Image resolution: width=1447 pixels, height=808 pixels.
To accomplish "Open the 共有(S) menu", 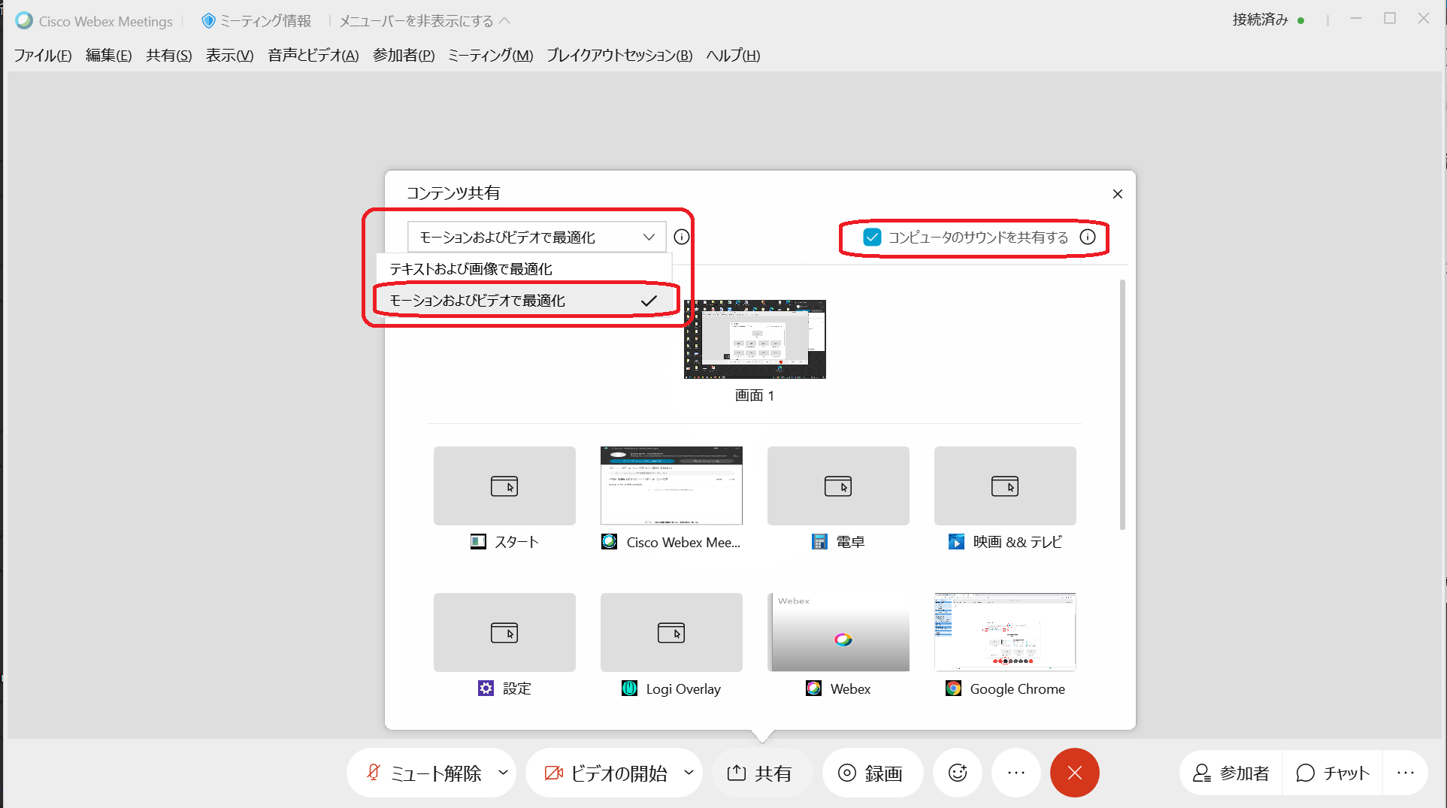I will (x=169, y=56).
